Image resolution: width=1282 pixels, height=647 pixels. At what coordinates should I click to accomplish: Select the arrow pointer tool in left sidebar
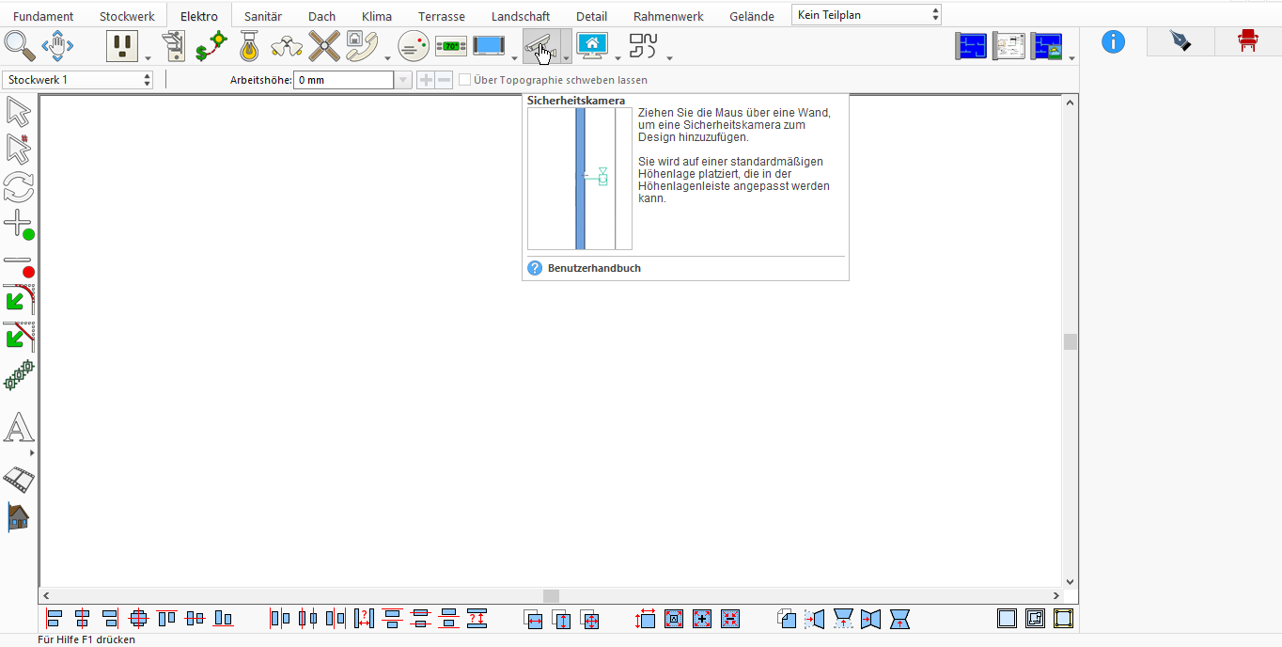click(x=19, y=111)
